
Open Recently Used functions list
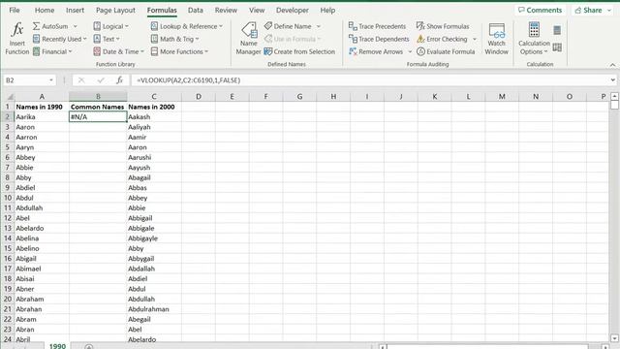[60, 39]
